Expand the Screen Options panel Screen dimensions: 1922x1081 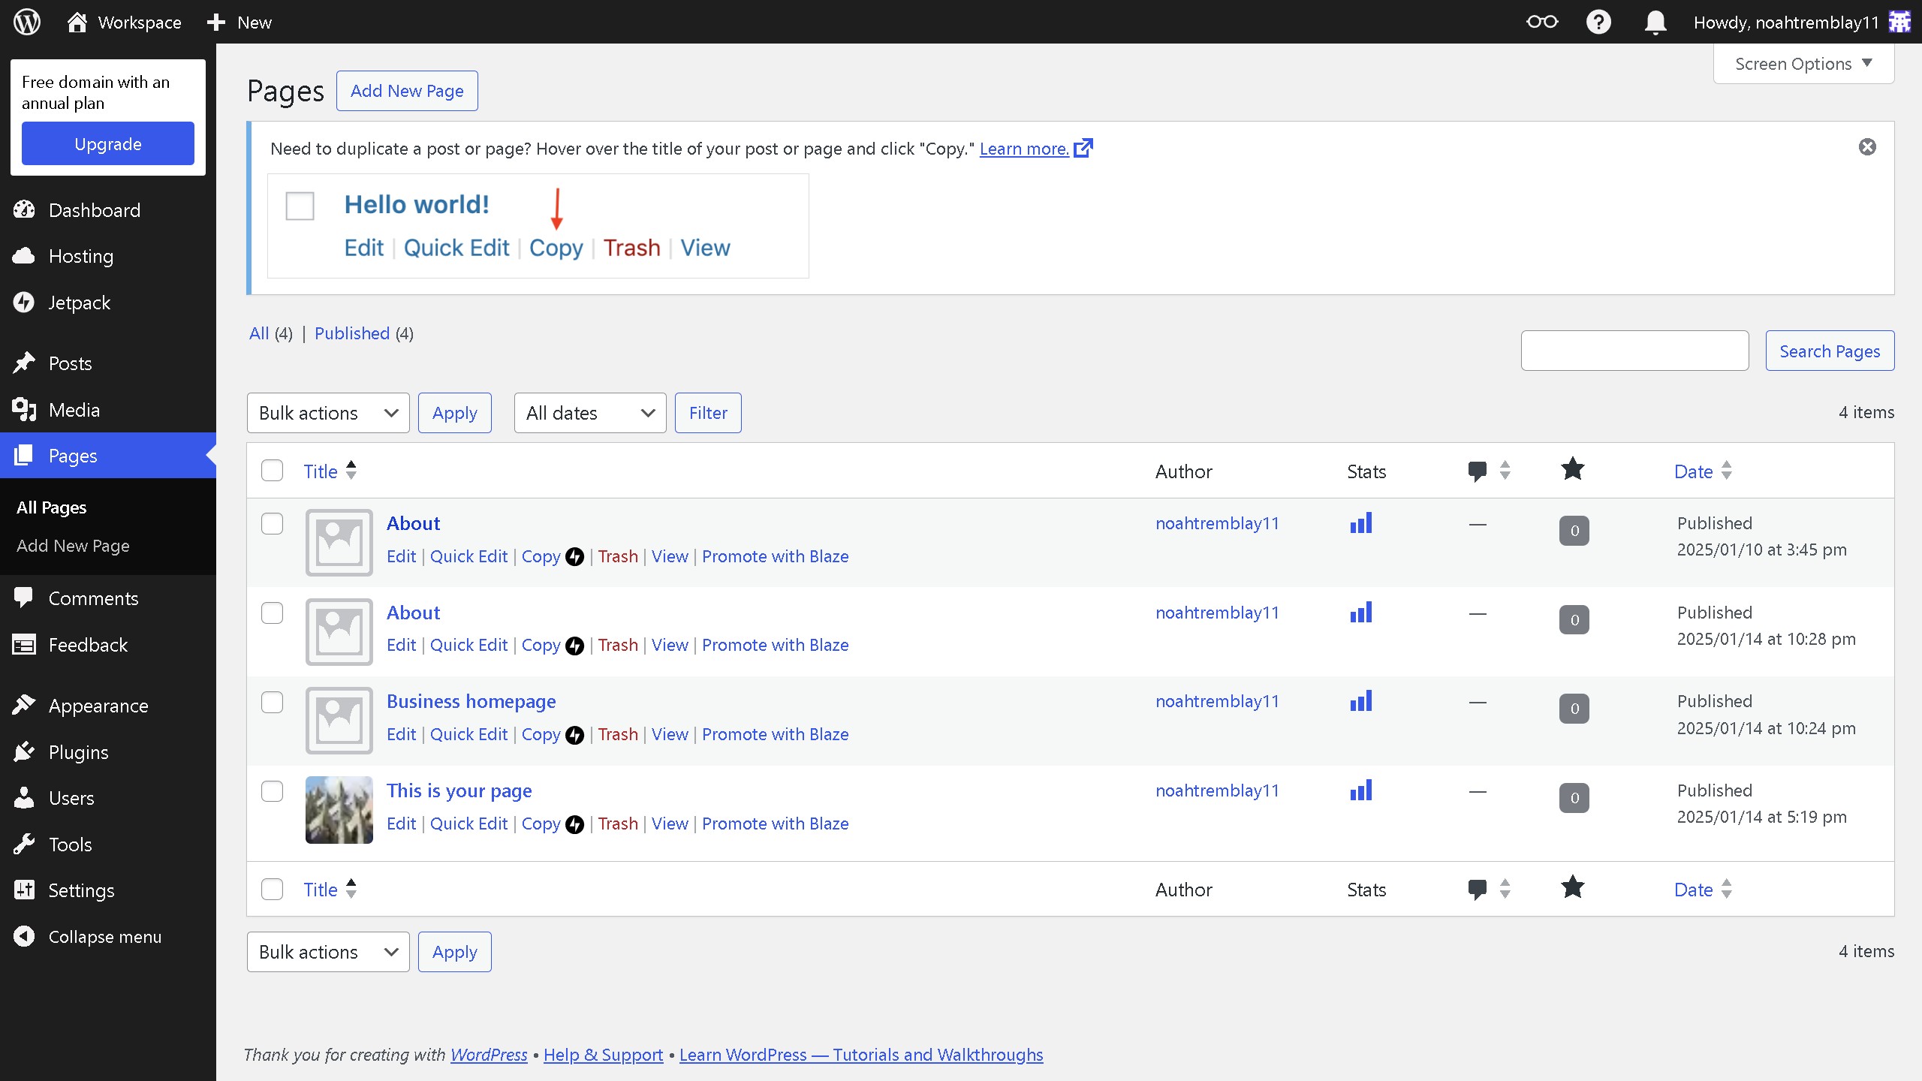pos(1803,64)
